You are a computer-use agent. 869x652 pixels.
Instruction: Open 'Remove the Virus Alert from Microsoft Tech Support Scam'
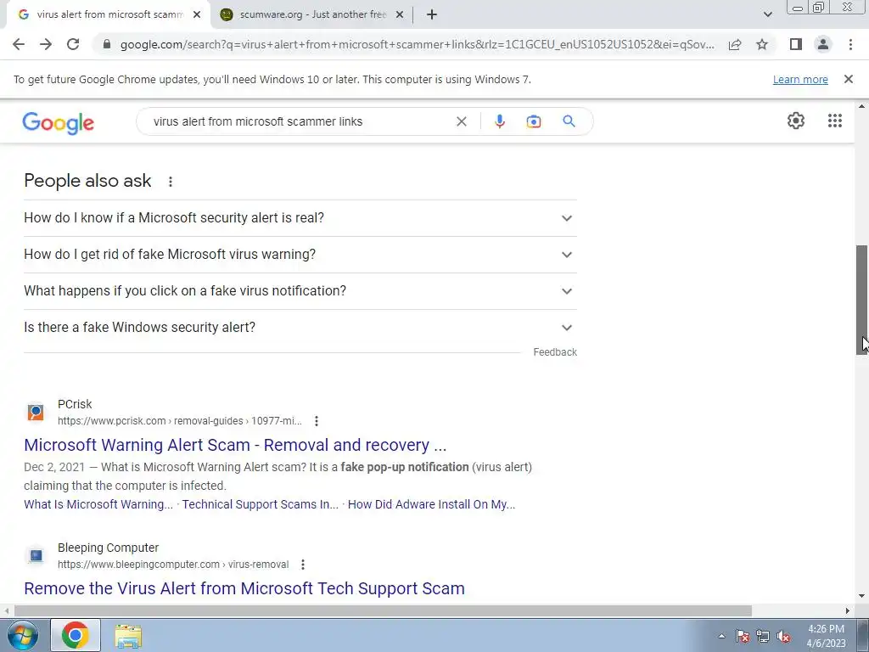pos(244,588)
